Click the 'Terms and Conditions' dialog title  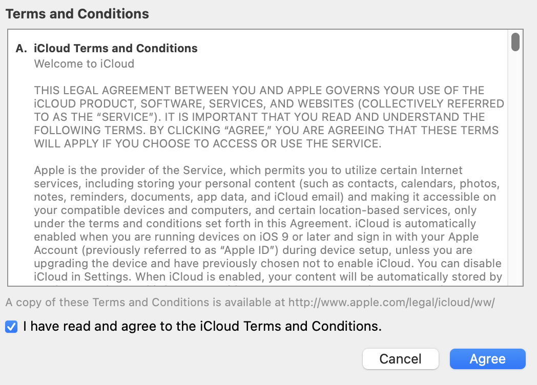pos(77,14)
